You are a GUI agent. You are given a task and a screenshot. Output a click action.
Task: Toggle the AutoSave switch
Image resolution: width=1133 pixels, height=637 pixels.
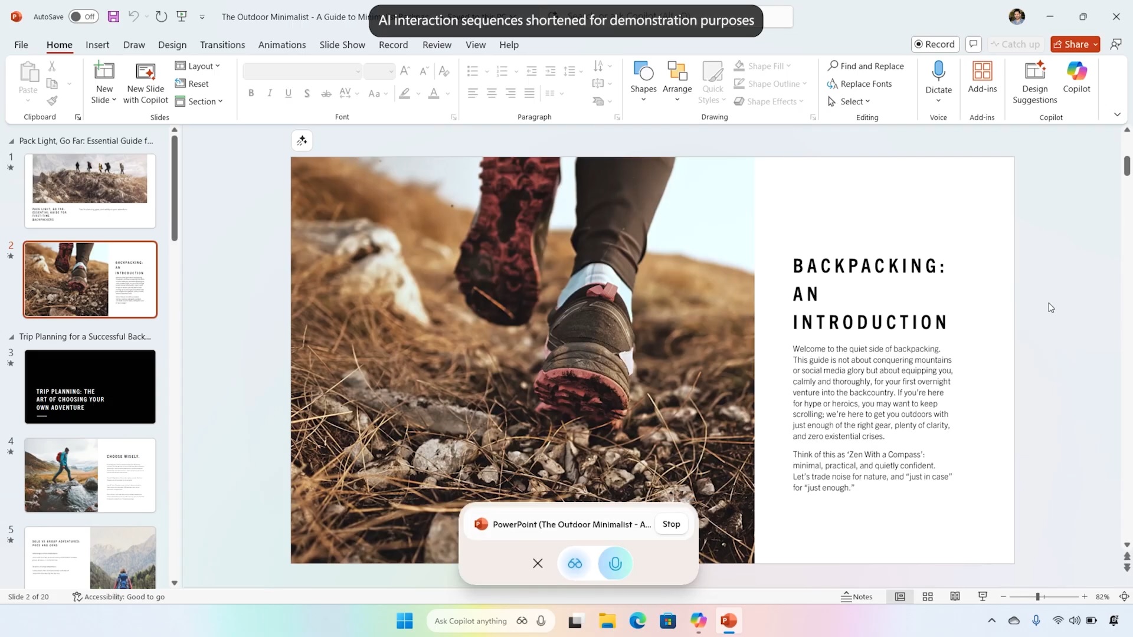point(83,17)
